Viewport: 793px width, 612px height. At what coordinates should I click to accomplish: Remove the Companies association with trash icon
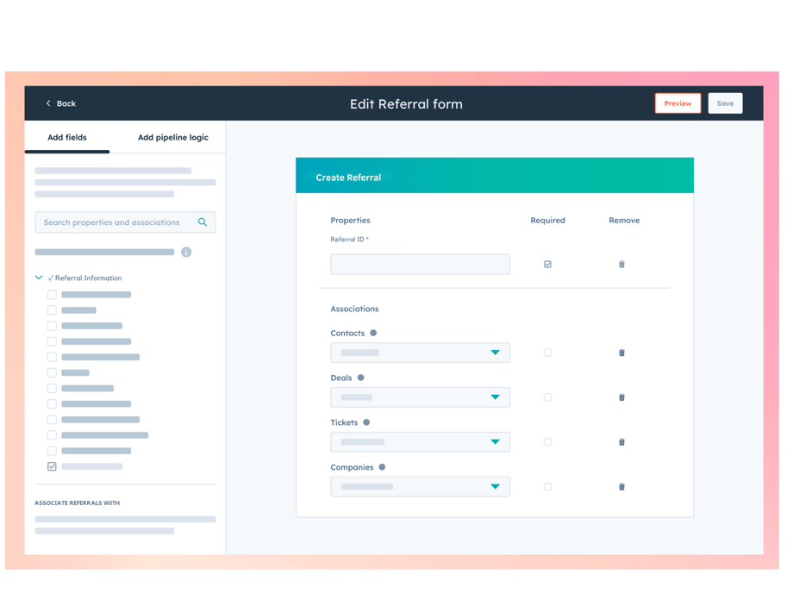pyautogui.click(x=621, y=486)
